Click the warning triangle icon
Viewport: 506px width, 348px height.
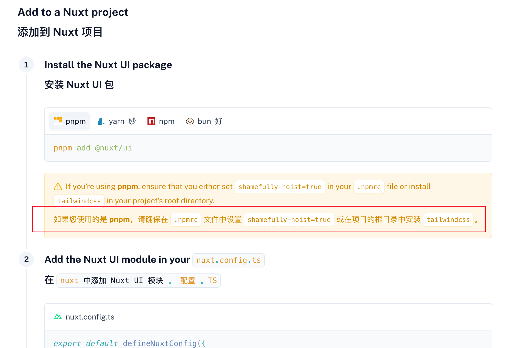tap(58, 187)
